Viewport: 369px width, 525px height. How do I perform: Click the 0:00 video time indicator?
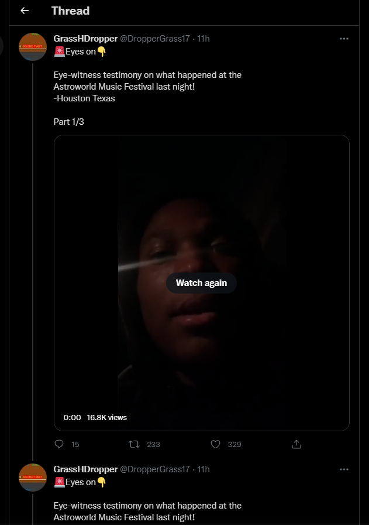[72, 418]
